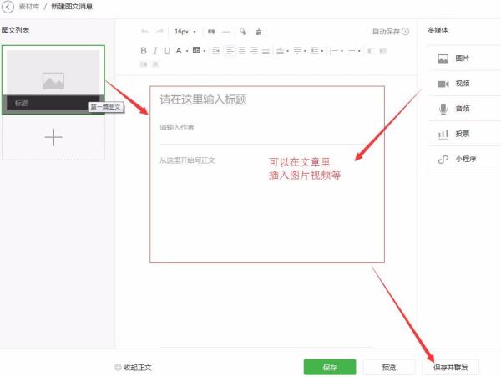Click the title input field
This screenshot has width=501, height=377.
click(x=267, y=99)
